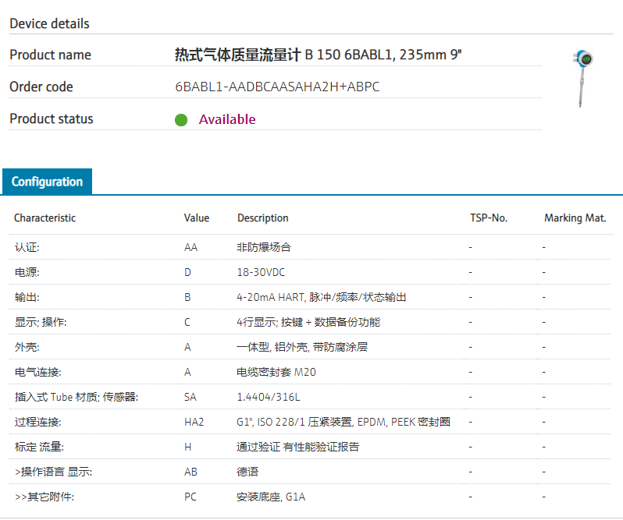The image size is (623, 520).
Task: Click the 1.4404/316L material description
Action: pos(268,397)
